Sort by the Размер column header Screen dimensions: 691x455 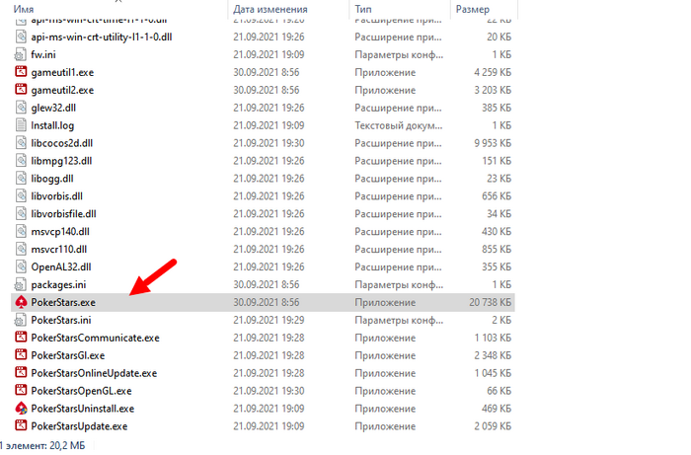[x=473, y=10]
